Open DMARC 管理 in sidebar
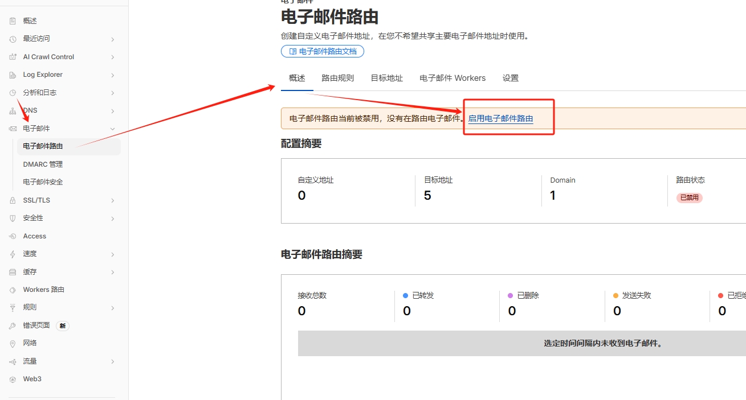The width and height of the screenshot is (746, 400). pyautogui.click(x=43, y=164)
